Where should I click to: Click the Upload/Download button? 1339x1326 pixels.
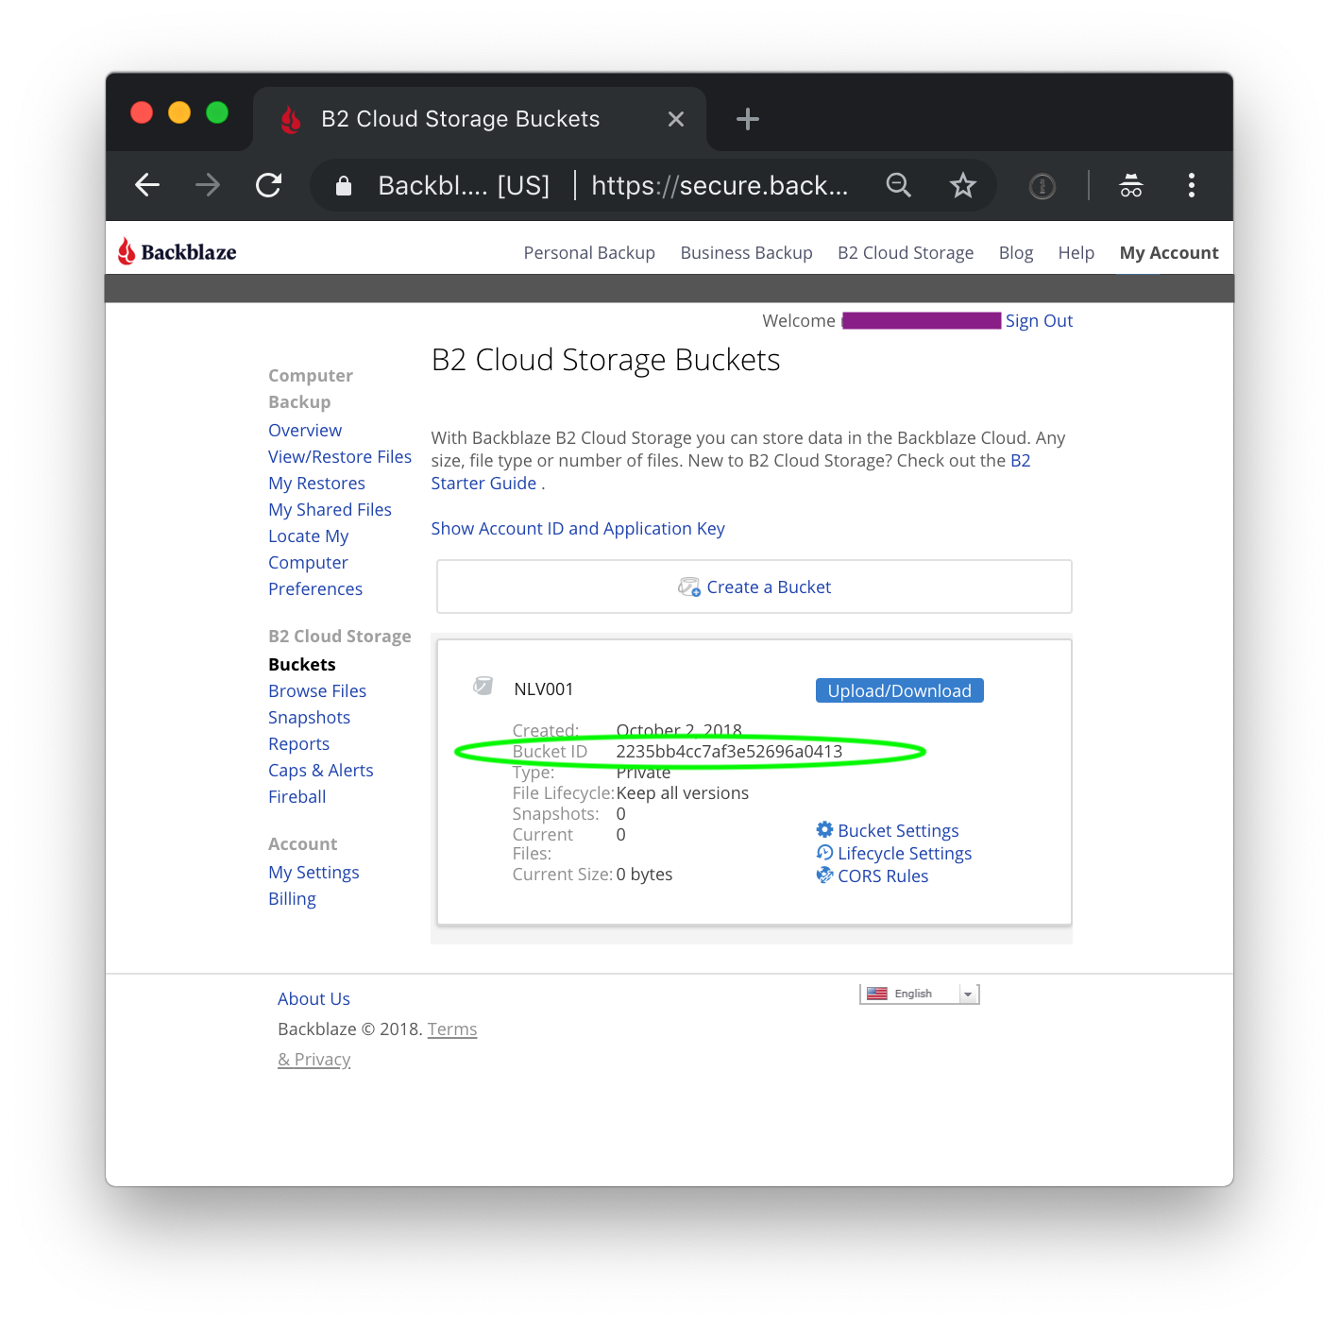pos(900,690)
